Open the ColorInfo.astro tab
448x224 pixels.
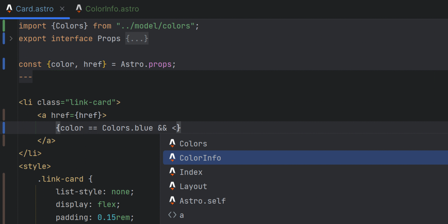pyautogui.click(x=112, y=9)
